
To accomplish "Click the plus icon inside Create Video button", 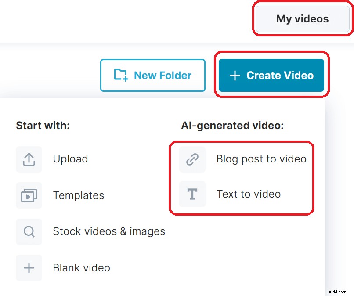I will (x=235, y=76).
